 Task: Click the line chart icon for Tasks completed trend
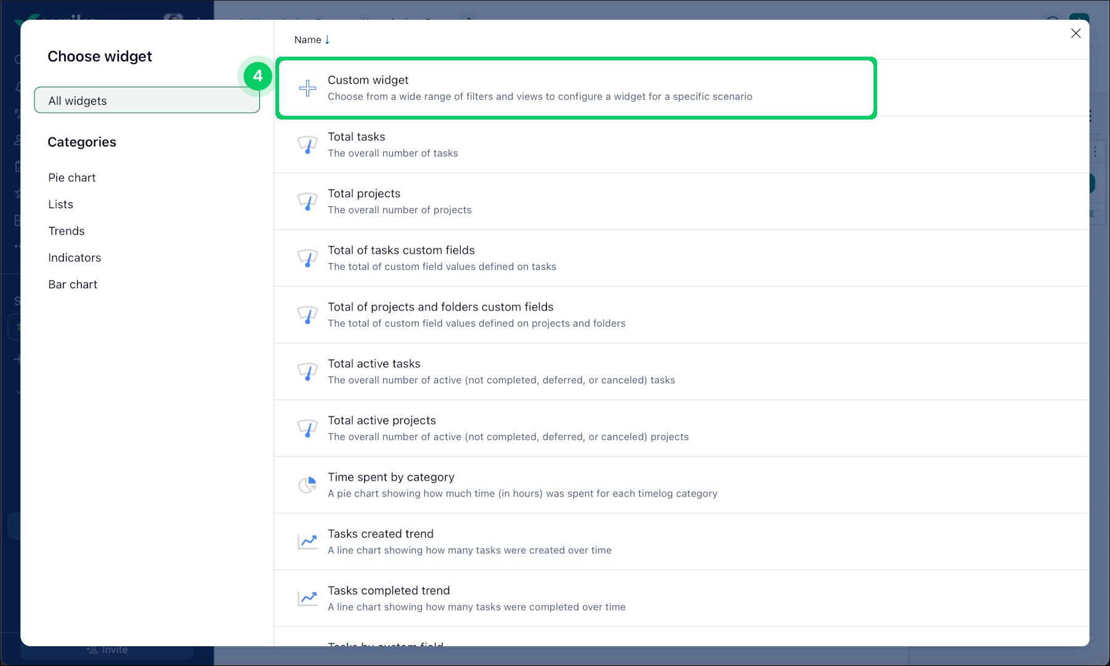pyautogui.click(x=307, y=598)
